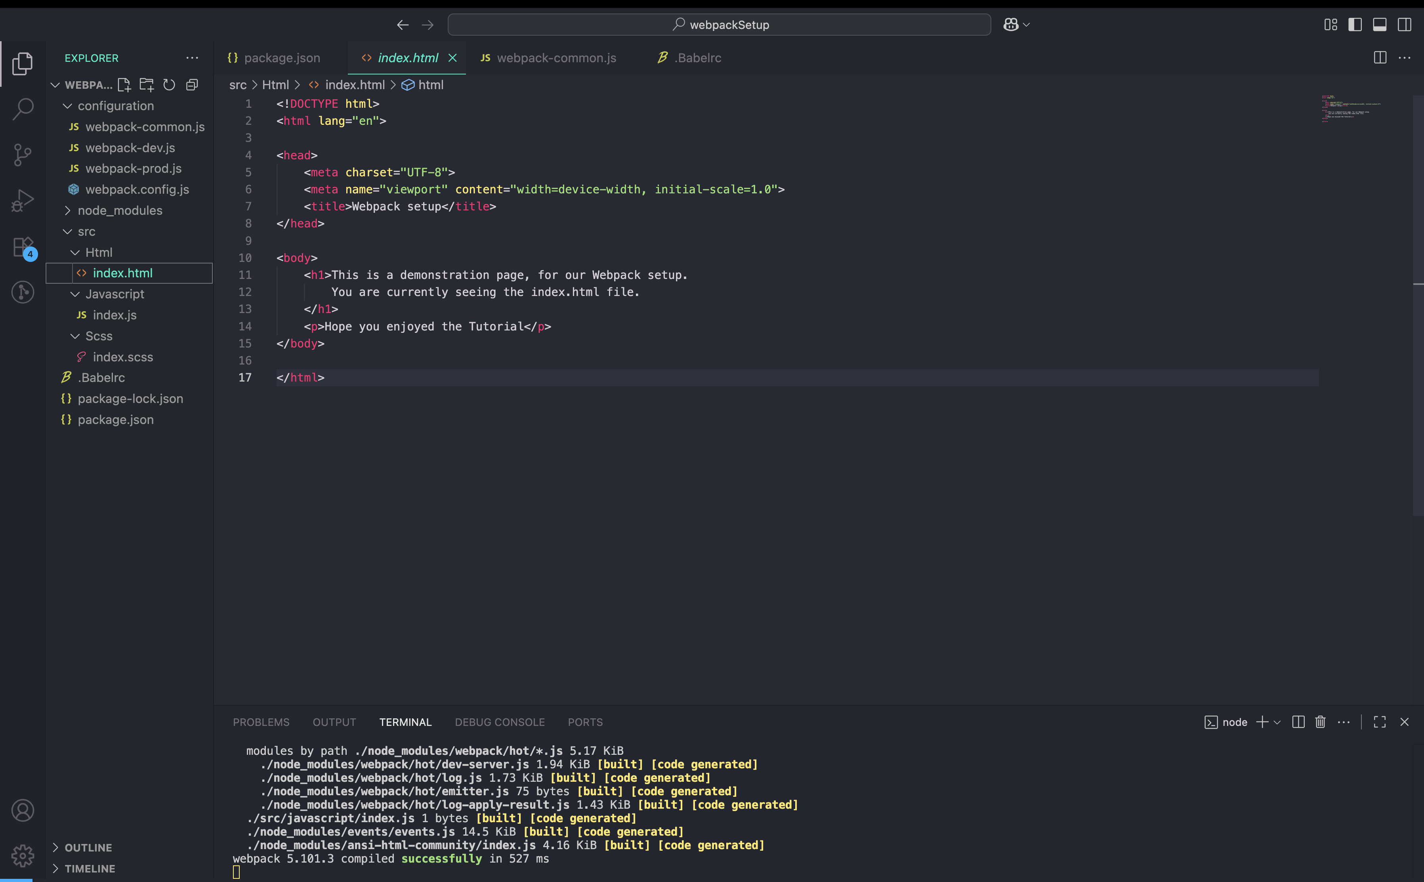The height and width of the screenshot is (882, 1424).
Task: Open the PORTS panel tab
Action: tap(586, 722)
